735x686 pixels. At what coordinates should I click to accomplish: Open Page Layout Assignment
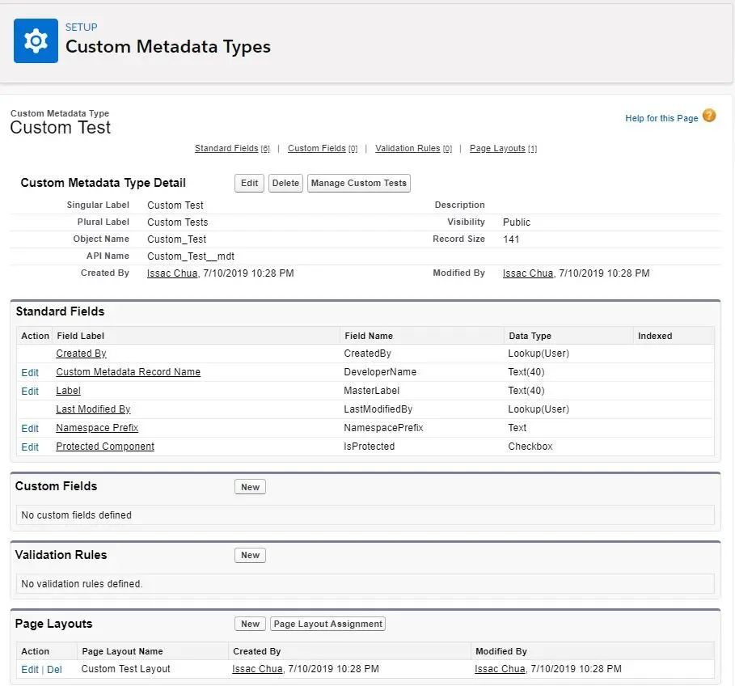(327, 624)
